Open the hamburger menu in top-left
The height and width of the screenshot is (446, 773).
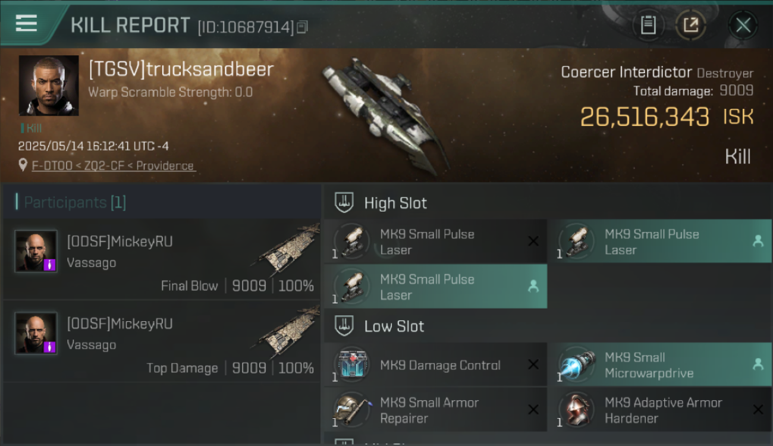click(26, 24)
